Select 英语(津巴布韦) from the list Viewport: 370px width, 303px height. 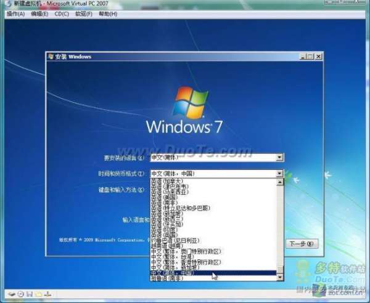click(x=213, y=187)
